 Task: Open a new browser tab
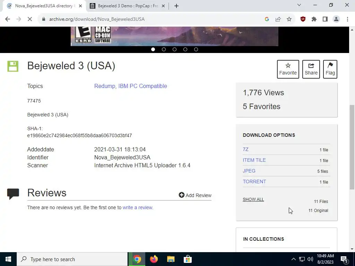(176, 6)
